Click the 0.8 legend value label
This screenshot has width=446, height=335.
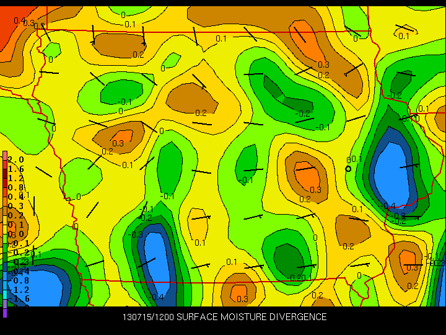pos(16,187)
